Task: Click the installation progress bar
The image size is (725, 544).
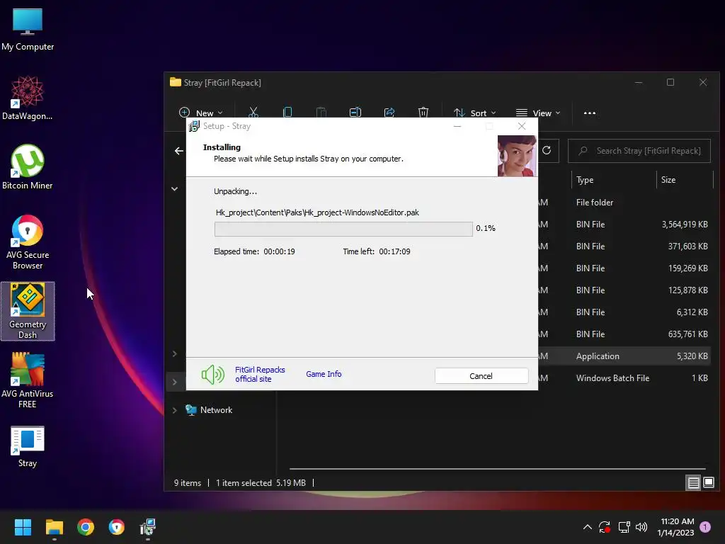Action: click(x=343, y=229)
